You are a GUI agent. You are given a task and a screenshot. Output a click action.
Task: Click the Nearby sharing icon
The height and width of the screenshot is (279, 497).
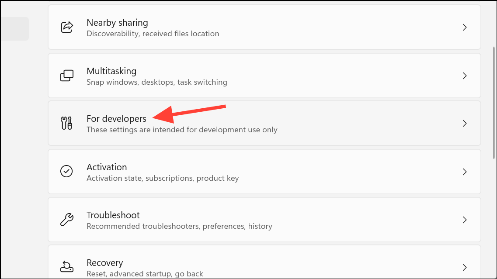coord(66,27)
